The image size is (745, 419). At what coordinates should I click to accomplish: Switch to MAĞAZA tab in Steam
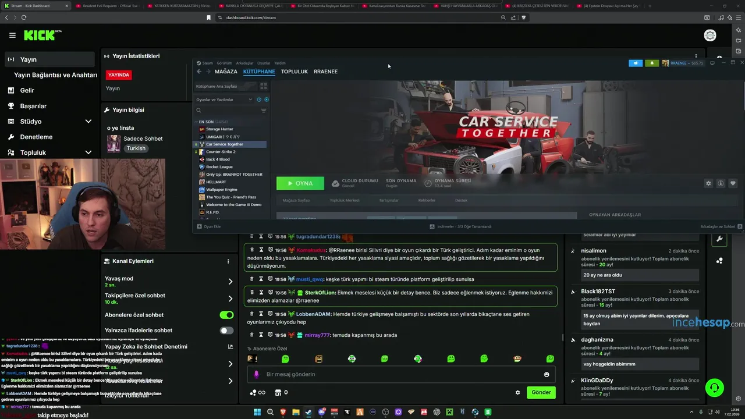(226, 72)
